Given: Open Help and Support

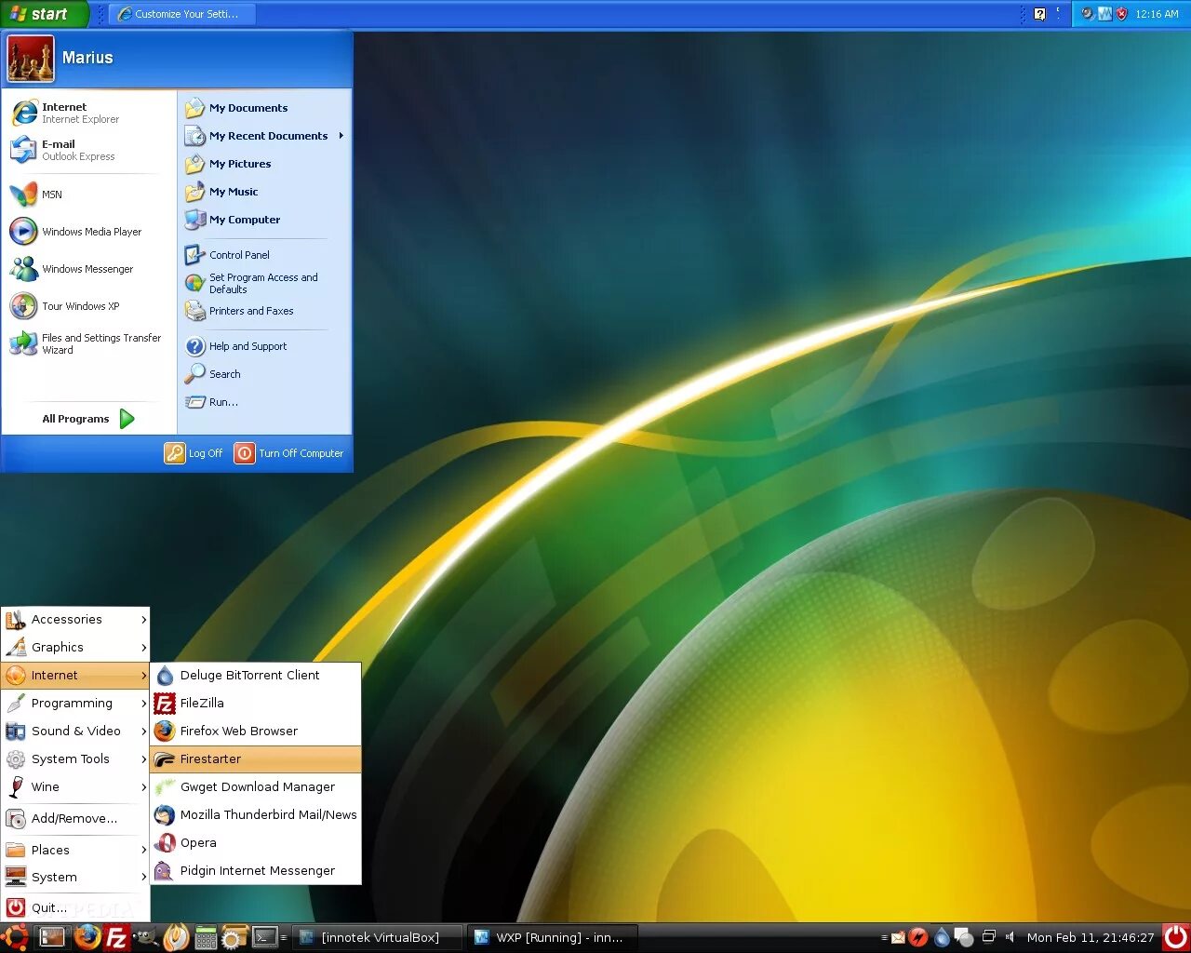Looking at the screenshot, I should (265, 346).
